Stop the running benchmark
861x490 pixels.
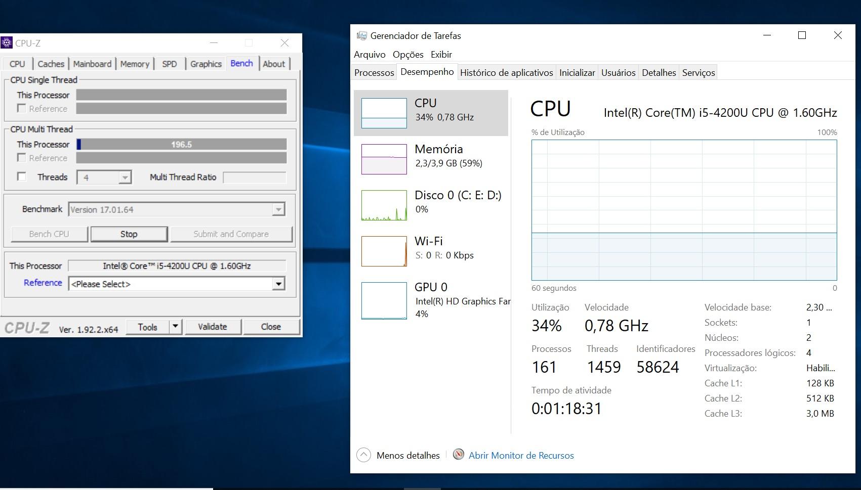[x=129, y=234]
